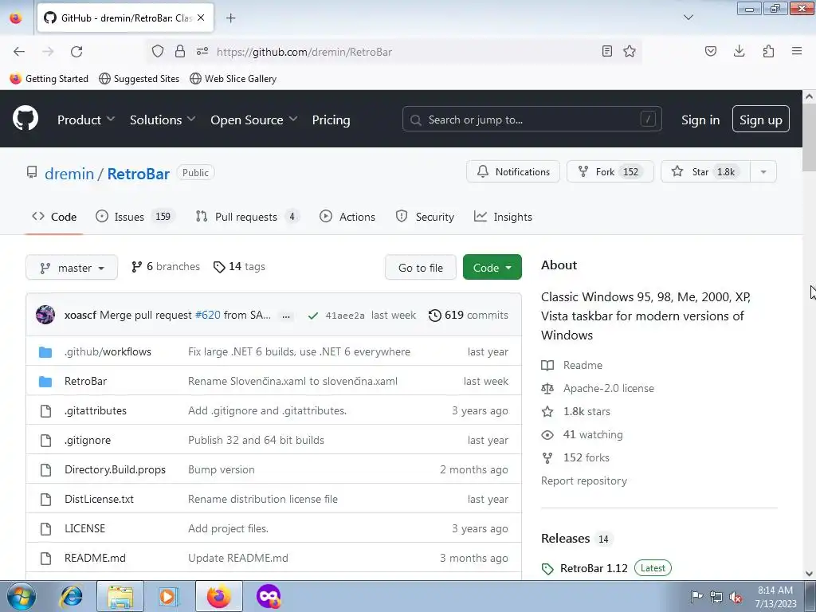Launch Internet Explorer from taskbar
The width and height of the screenshot is (816, 612).
71,596
